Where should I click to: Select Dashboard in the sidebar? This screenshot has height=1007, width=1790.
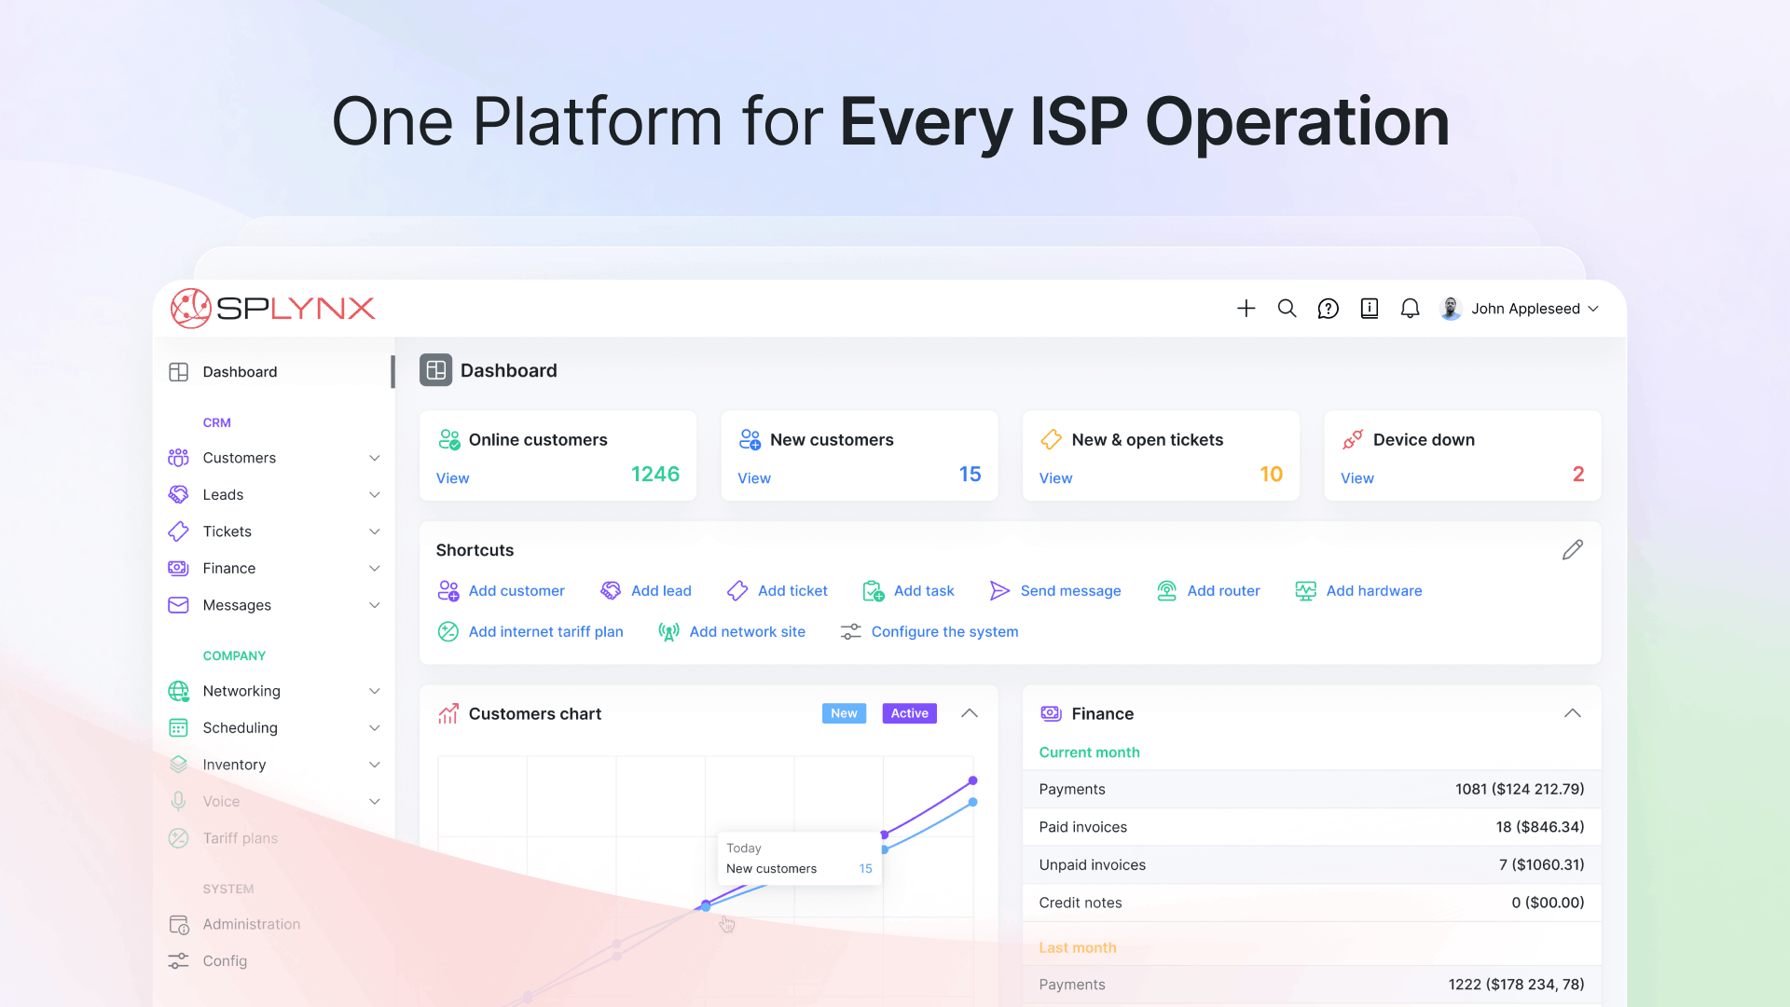pyautogui.click(x=240, y=372)
